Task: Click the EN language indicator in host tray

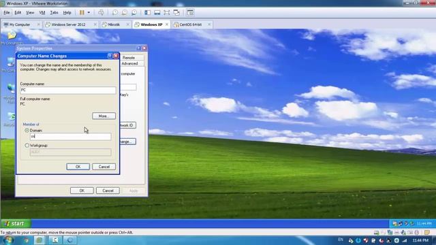Action: 341,240
